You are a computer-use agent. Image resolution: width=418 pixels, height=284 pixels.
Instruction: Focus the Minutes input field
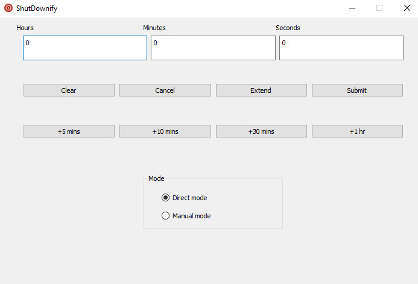pos(213,48)
